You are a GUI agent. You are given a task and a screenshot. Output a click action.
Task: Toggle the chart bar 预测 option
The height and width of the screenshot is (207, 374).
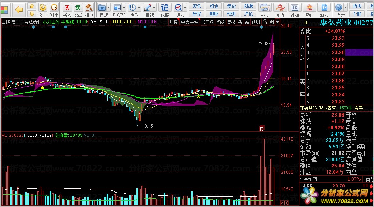(x=256, y=22)
